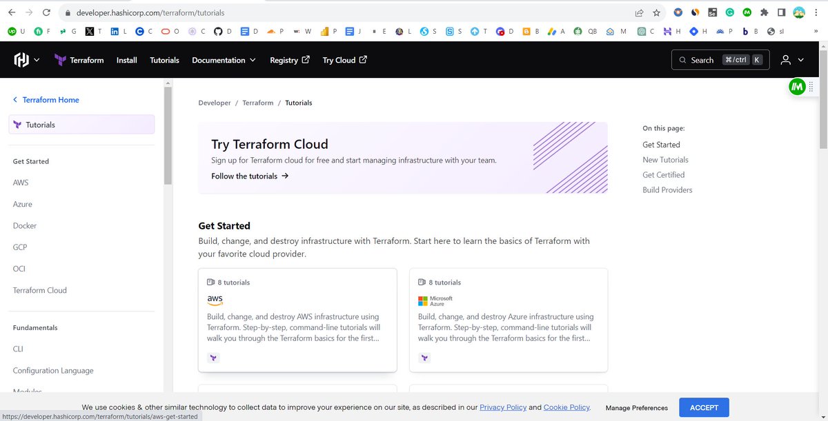
Task: Open the Microsoft Azure tutorials card
Action: pyautogui.click(x=509, y=320)
